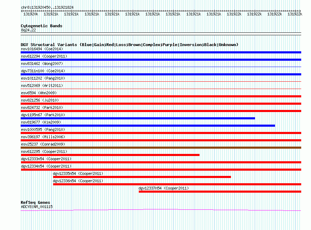
Task: Select nsv819677 (Kim2009) blue gain bar
Action: (x=148, y=126)
